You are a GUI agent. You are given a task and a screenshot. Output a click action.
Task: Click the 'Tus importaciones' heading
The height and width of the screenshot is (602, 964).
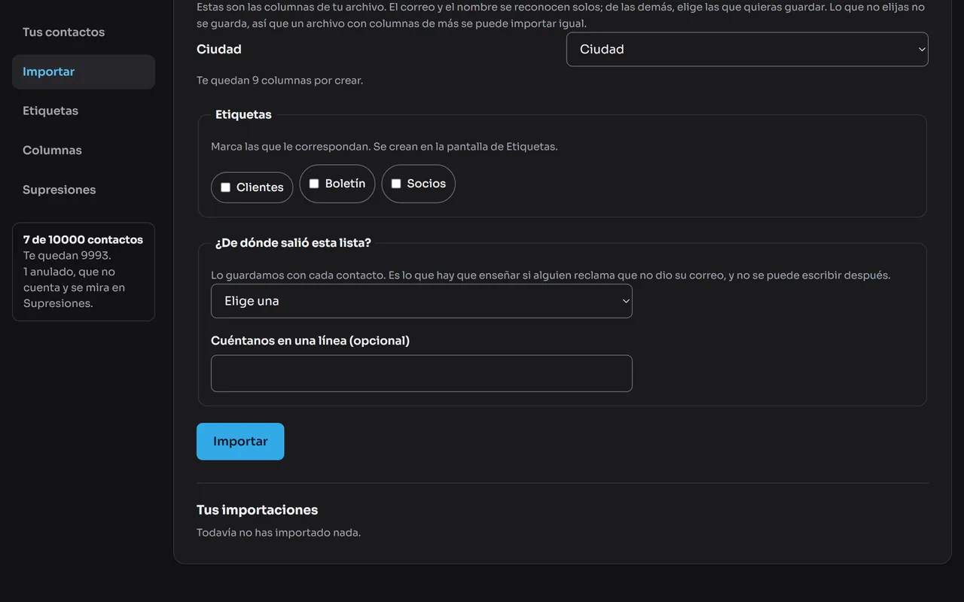click(257, 509)
